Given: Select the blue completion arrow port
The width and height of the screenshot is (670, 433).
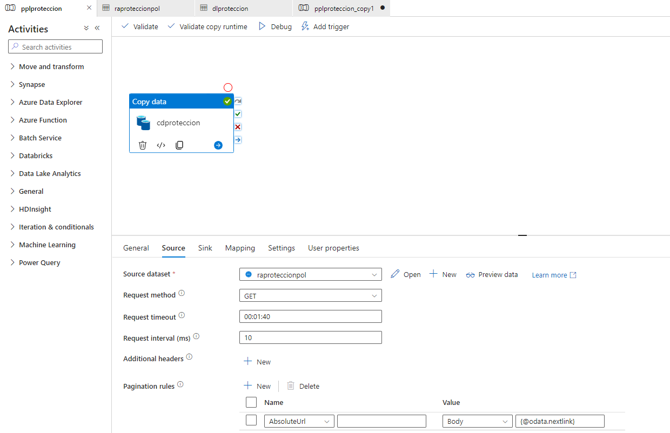Looking at the screenshot, I should [238, 140].
